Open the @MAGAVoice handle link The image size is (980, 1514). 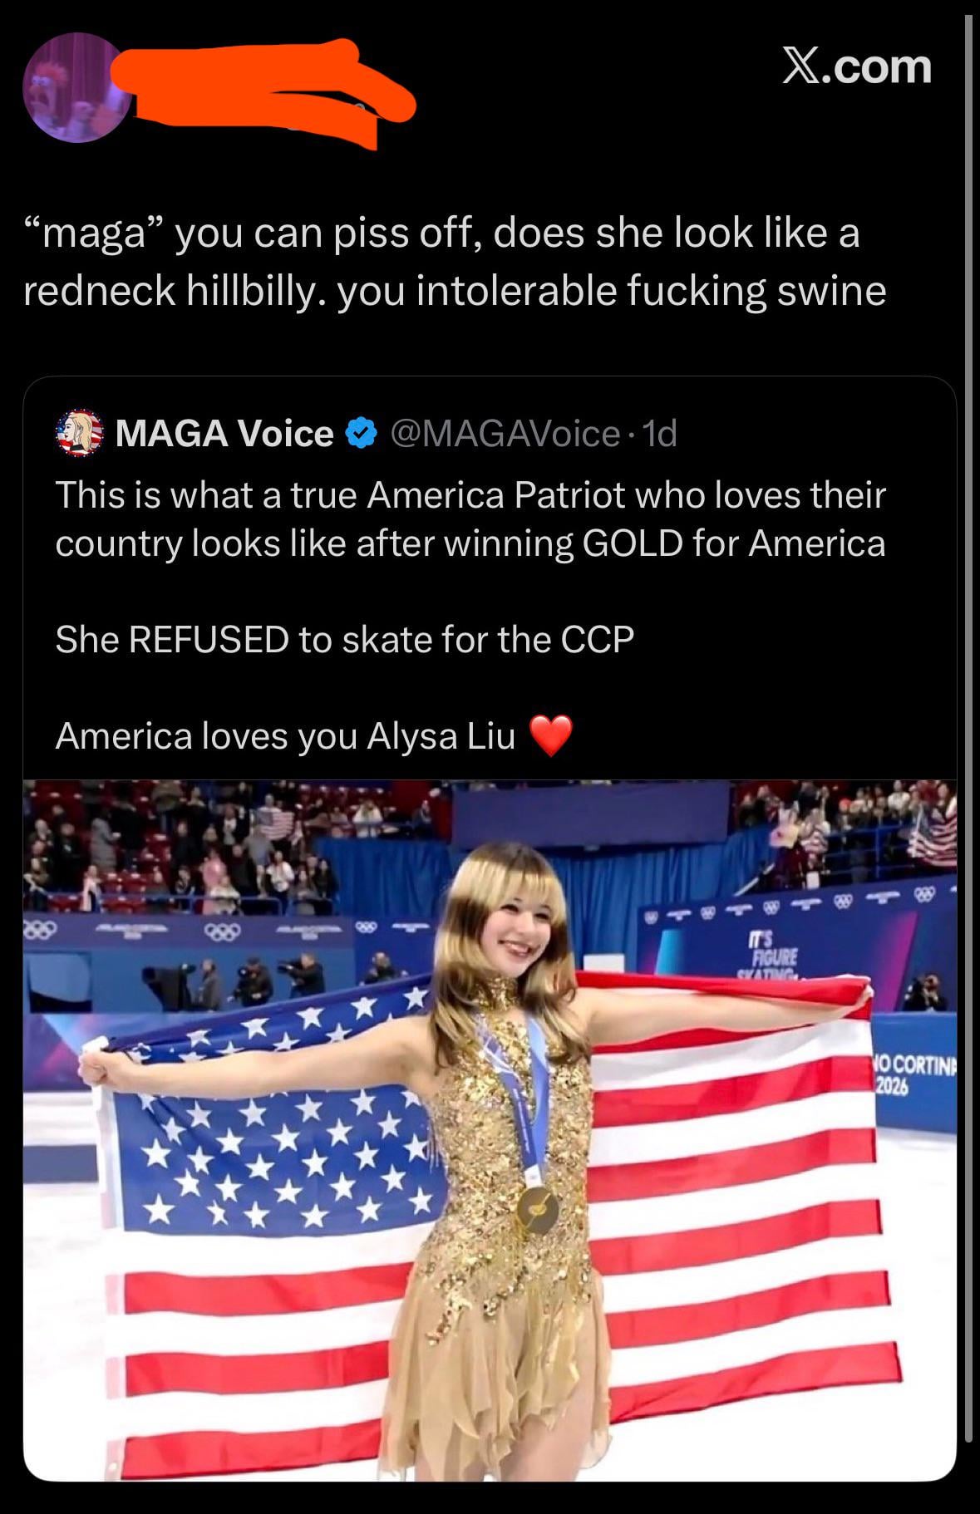[x=504, y=434]
